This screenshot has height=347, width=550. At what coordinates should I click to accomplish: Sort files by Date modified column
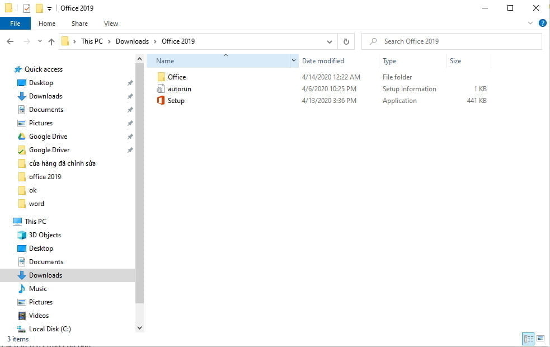coord(323,61)
